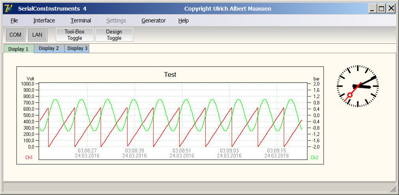Viewport: 399px width, 195px height.
Task: Minimize the SerialComInstruments window
Action: tap(372, 9)
